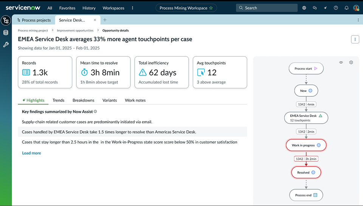Select the Work in progress process node

(306, 145)
